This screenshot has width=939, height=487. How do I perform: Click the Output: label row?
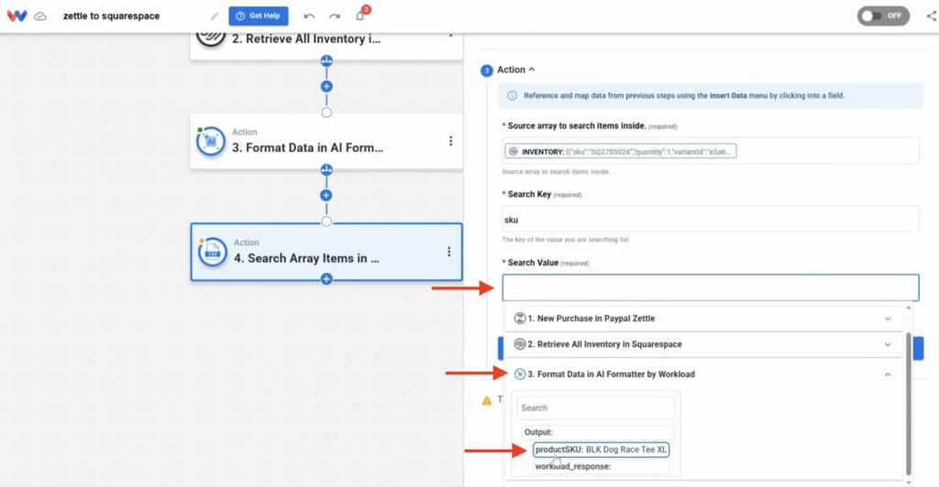point(598,432)
